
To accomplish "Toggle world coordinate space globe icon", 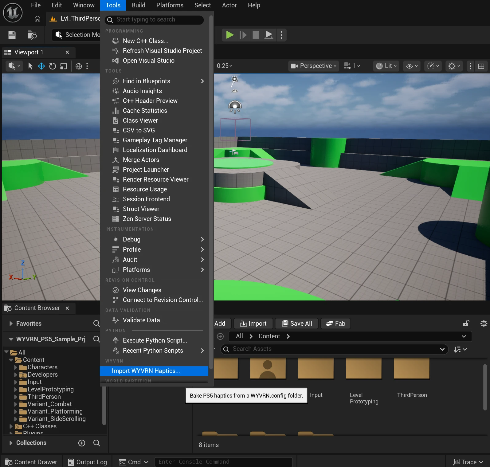I will (79, 66).
